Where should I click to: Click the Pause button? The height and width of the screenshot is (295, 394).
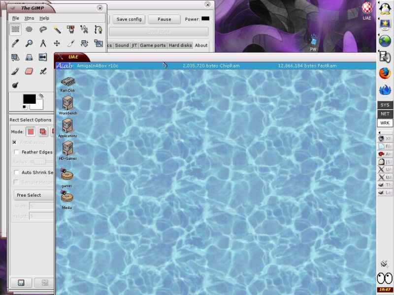click(x=164, y=19)
